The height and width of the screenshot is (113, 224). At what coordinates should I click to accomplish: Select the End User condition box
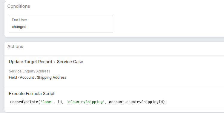[x=61, y=24]
